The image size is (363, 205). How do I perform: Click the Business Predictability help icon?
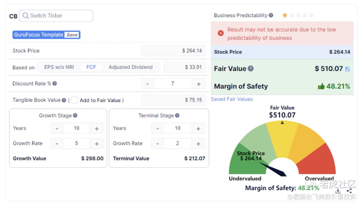[x=271, y=15]
